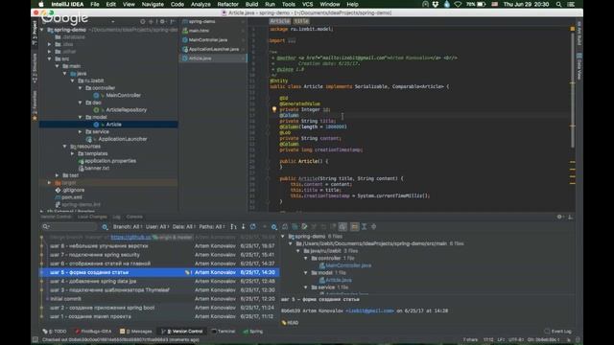The height and width of the screenshot is (345, 614).
Task: Open the TODO tool window button
Action: coord(55,332)
